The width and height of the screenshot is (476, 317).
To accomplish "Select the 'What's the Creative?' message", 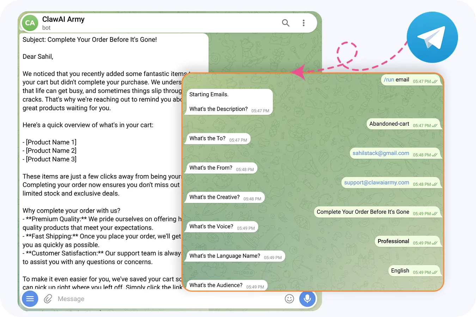I will point(225,197).
